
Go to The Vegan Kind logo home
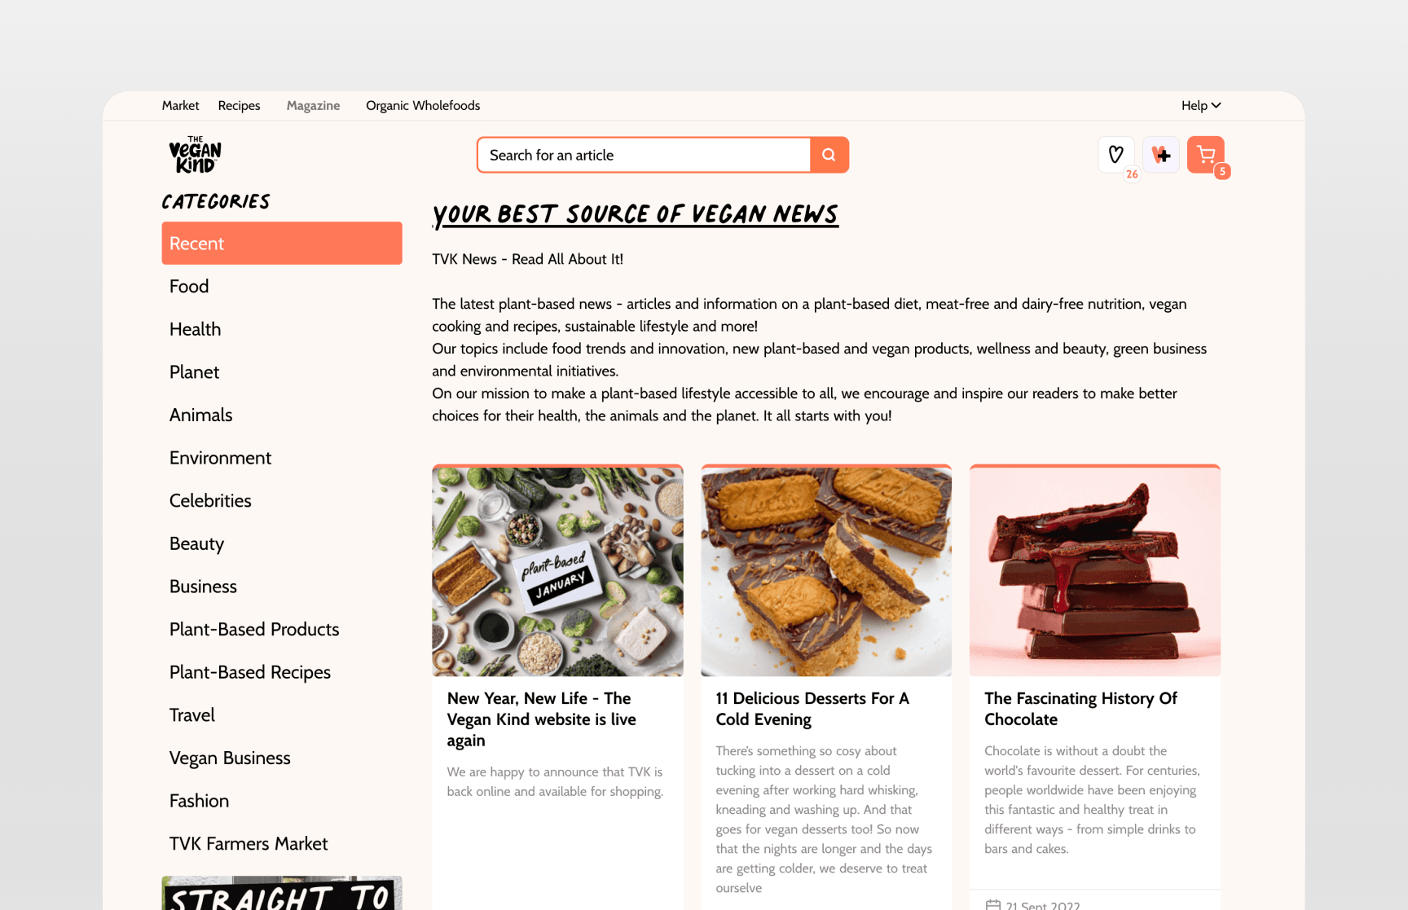[x=196, y=155]
